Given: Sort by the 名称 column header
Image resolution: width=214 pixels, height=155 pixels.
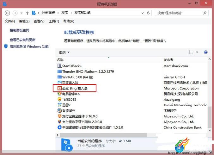Looking at the screenshot, I should point(60,60).
